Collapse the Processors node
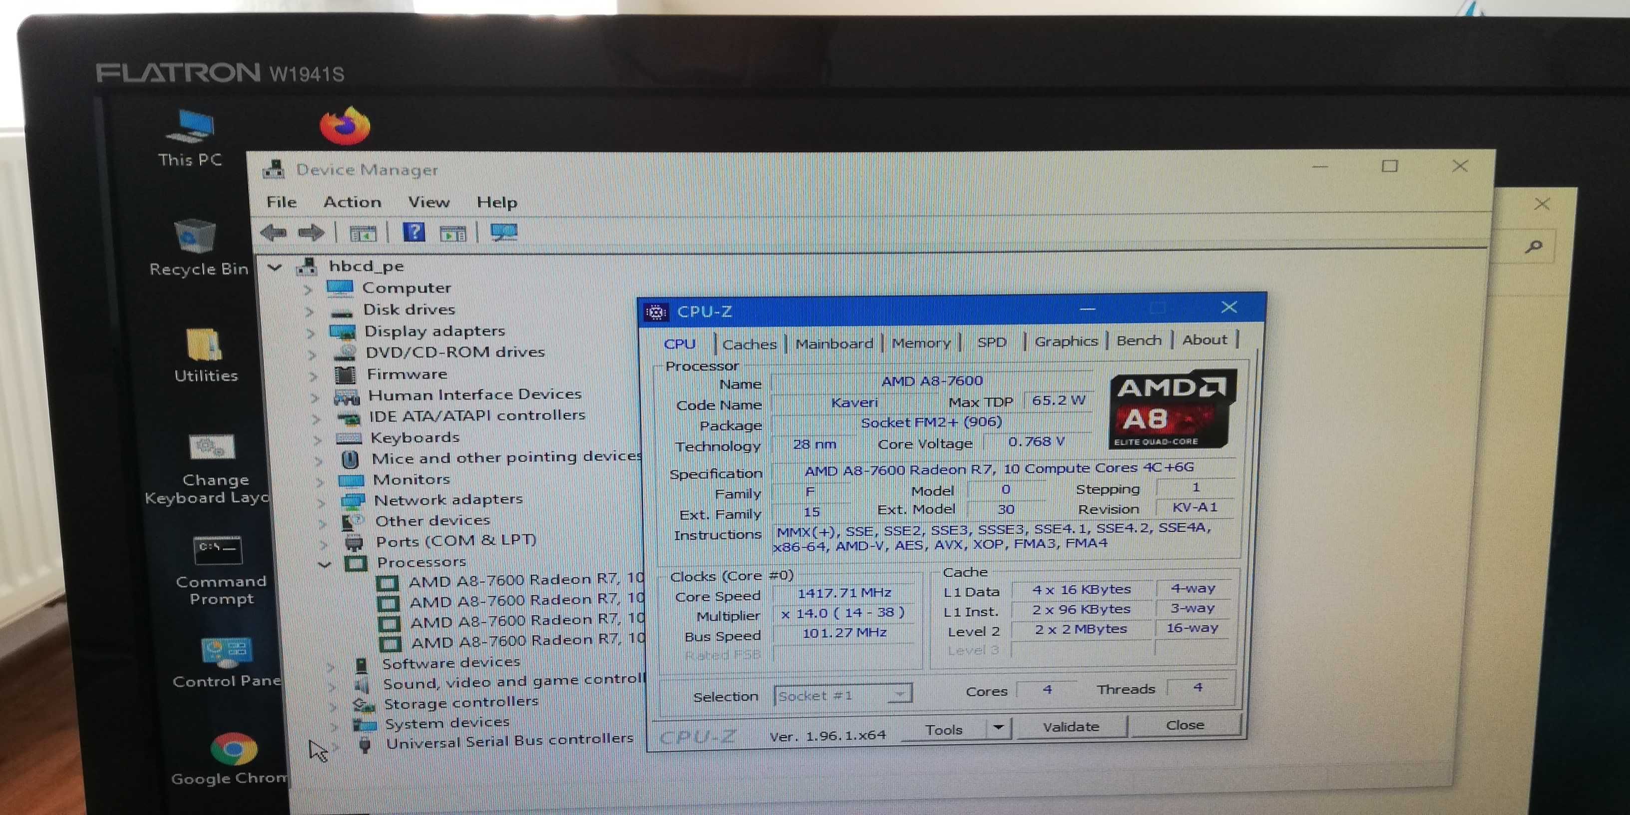 [x=325, y=564]
